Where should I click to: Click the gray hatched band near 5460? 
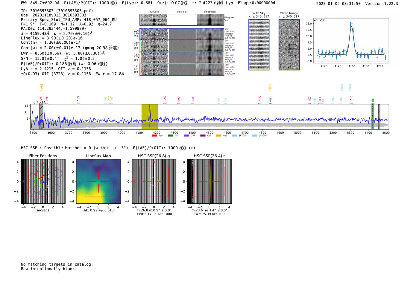pos(379,117)
